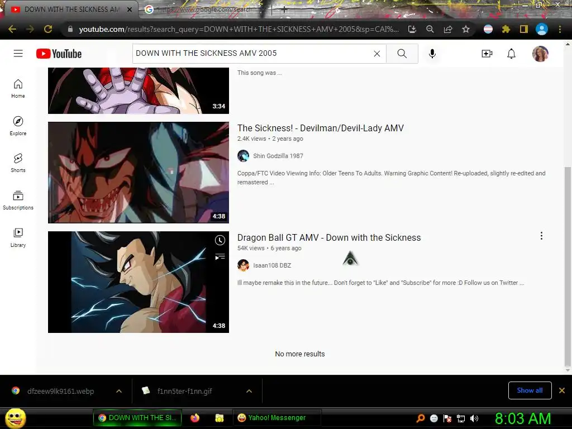Visit the Shin Godzilla 1987 channel
Image resolution: width=572 pixels, height=429 pixels.
point(278,156)
